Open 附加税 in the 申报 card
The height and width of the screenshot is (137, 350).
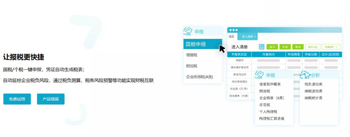(x=265, y=91)
